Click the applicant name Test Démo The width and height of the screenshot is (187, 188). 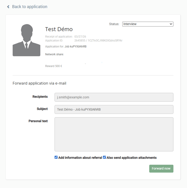[59, 29]
